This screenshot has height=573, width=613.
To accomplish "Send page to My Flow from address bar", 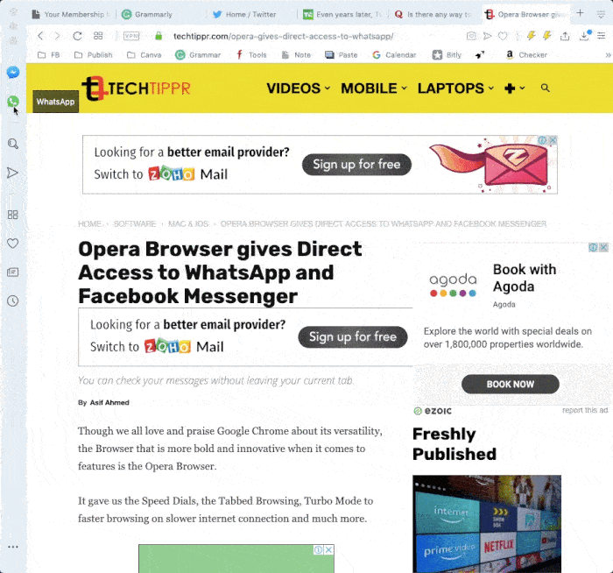I will point(487,36).
